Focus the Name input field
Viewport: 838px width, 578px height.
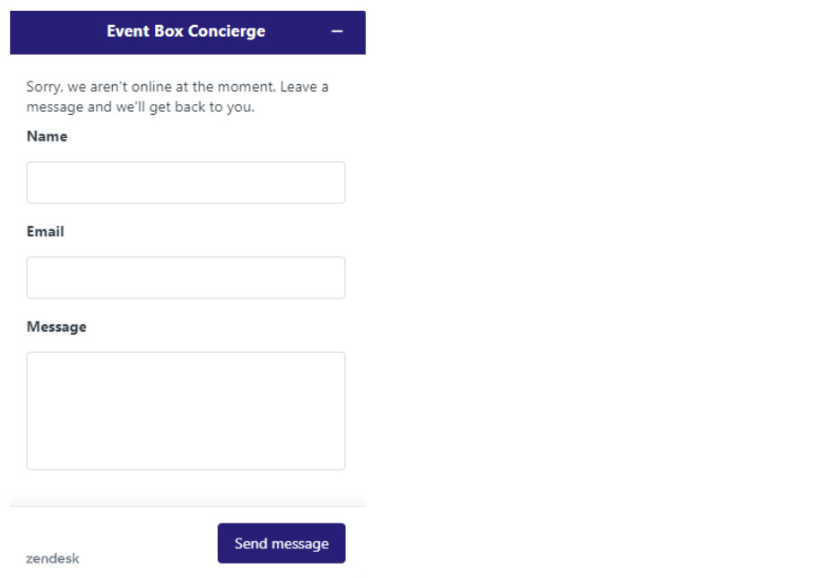coord(186,183)
